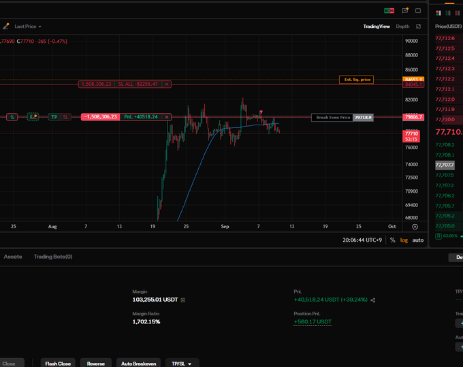Click the Reverse button
This screenshot has width=463, height=367.
96,364
